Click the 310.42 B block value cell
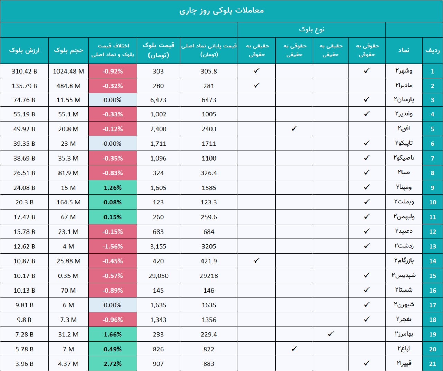The width and height of the screenshot is (443, 371). [24, 71]
